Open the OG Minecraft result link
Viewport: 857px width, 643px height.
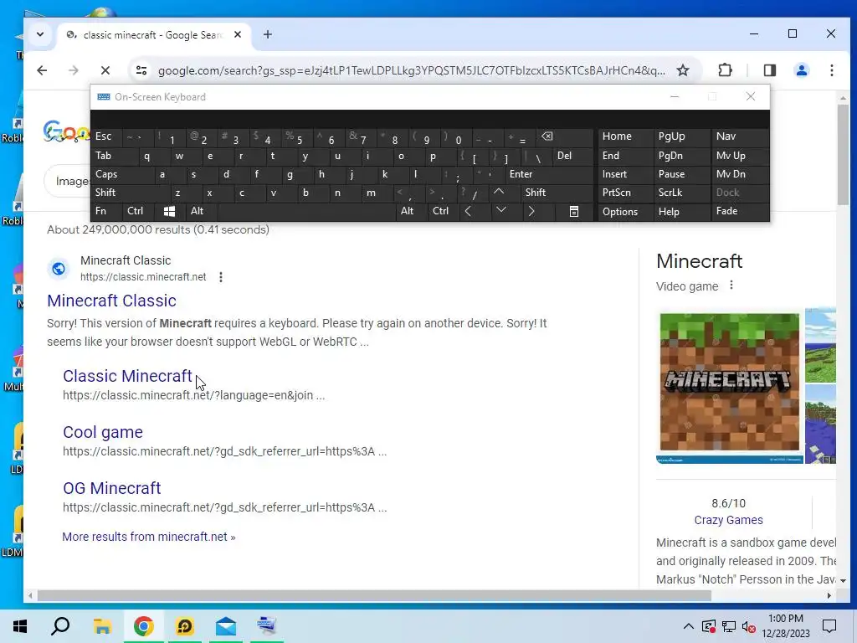tap(112, 488)
